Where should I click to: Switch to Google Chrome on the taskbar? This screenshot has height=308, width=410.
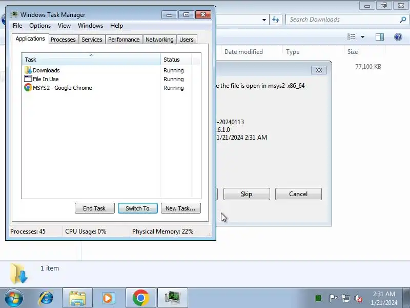pyautogui.click(x=140, y=298)
